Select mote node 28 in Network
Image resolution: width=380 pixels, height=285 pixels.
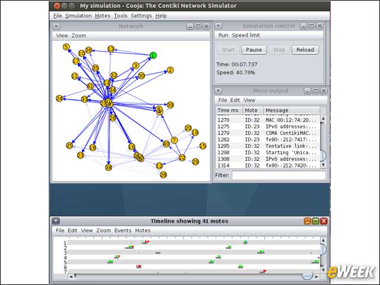164,175
